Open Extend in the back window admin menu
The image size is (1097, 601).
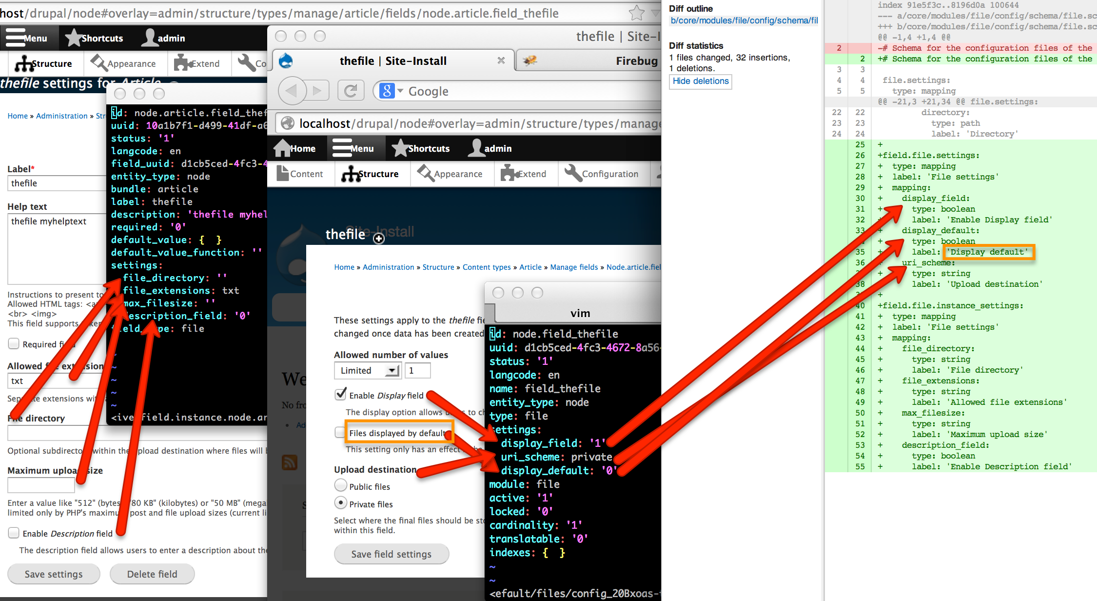197,63
